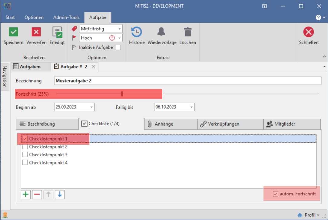The height and width of the screenshot is (220, 328).
Task: Open the Anhänge tab
Action: click(x=171, y=124)
